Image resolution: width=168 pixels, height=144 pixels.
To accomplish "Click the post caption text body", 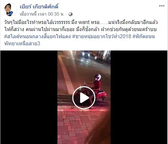I will coord(81,26).
